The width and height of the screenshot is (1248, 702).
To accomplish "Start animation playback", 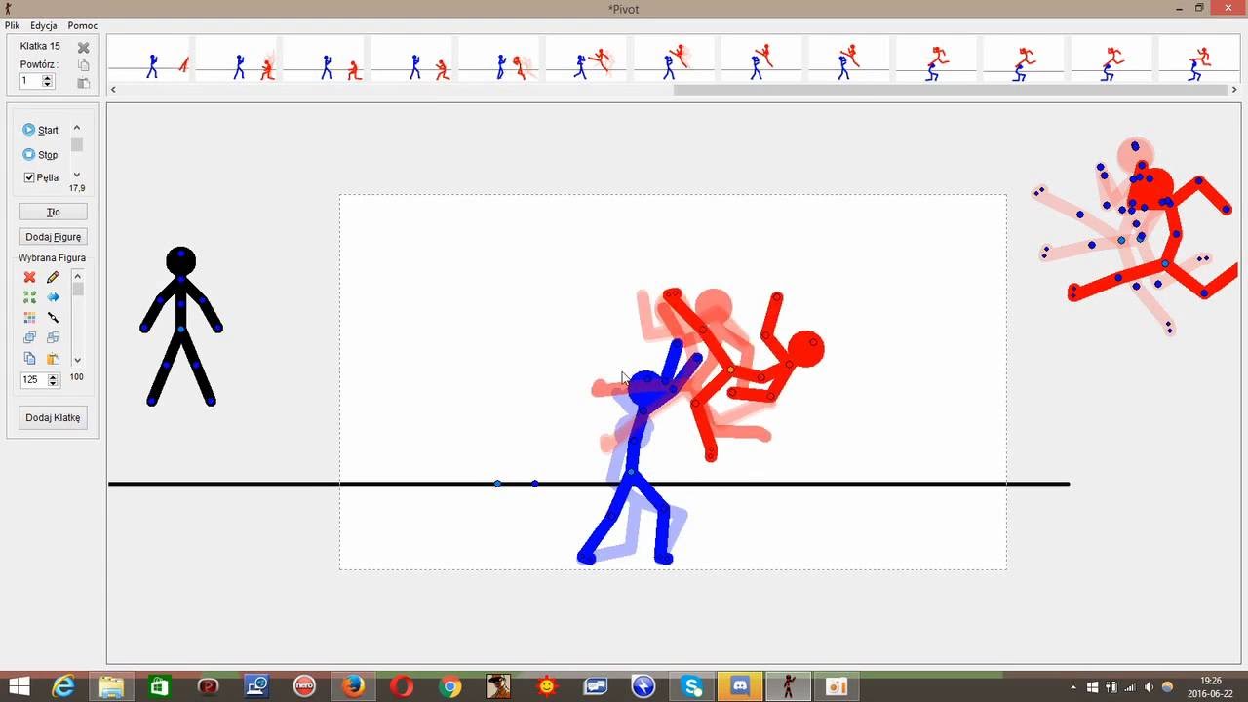I will click(41, 130).
